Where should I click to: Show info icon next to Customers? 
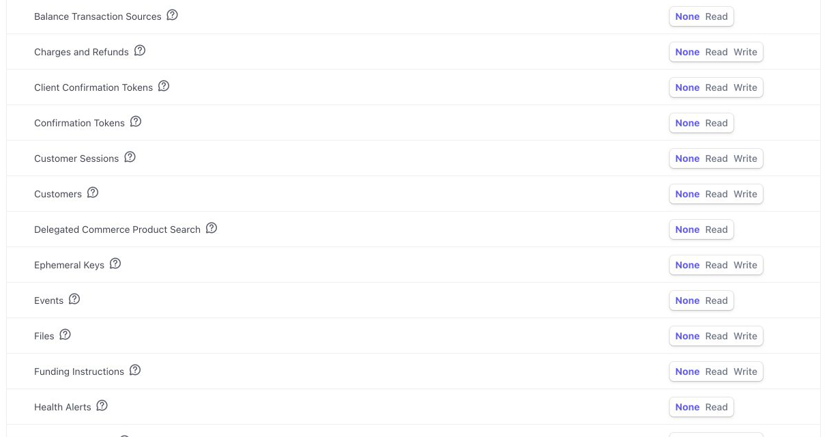click(93, 193)
